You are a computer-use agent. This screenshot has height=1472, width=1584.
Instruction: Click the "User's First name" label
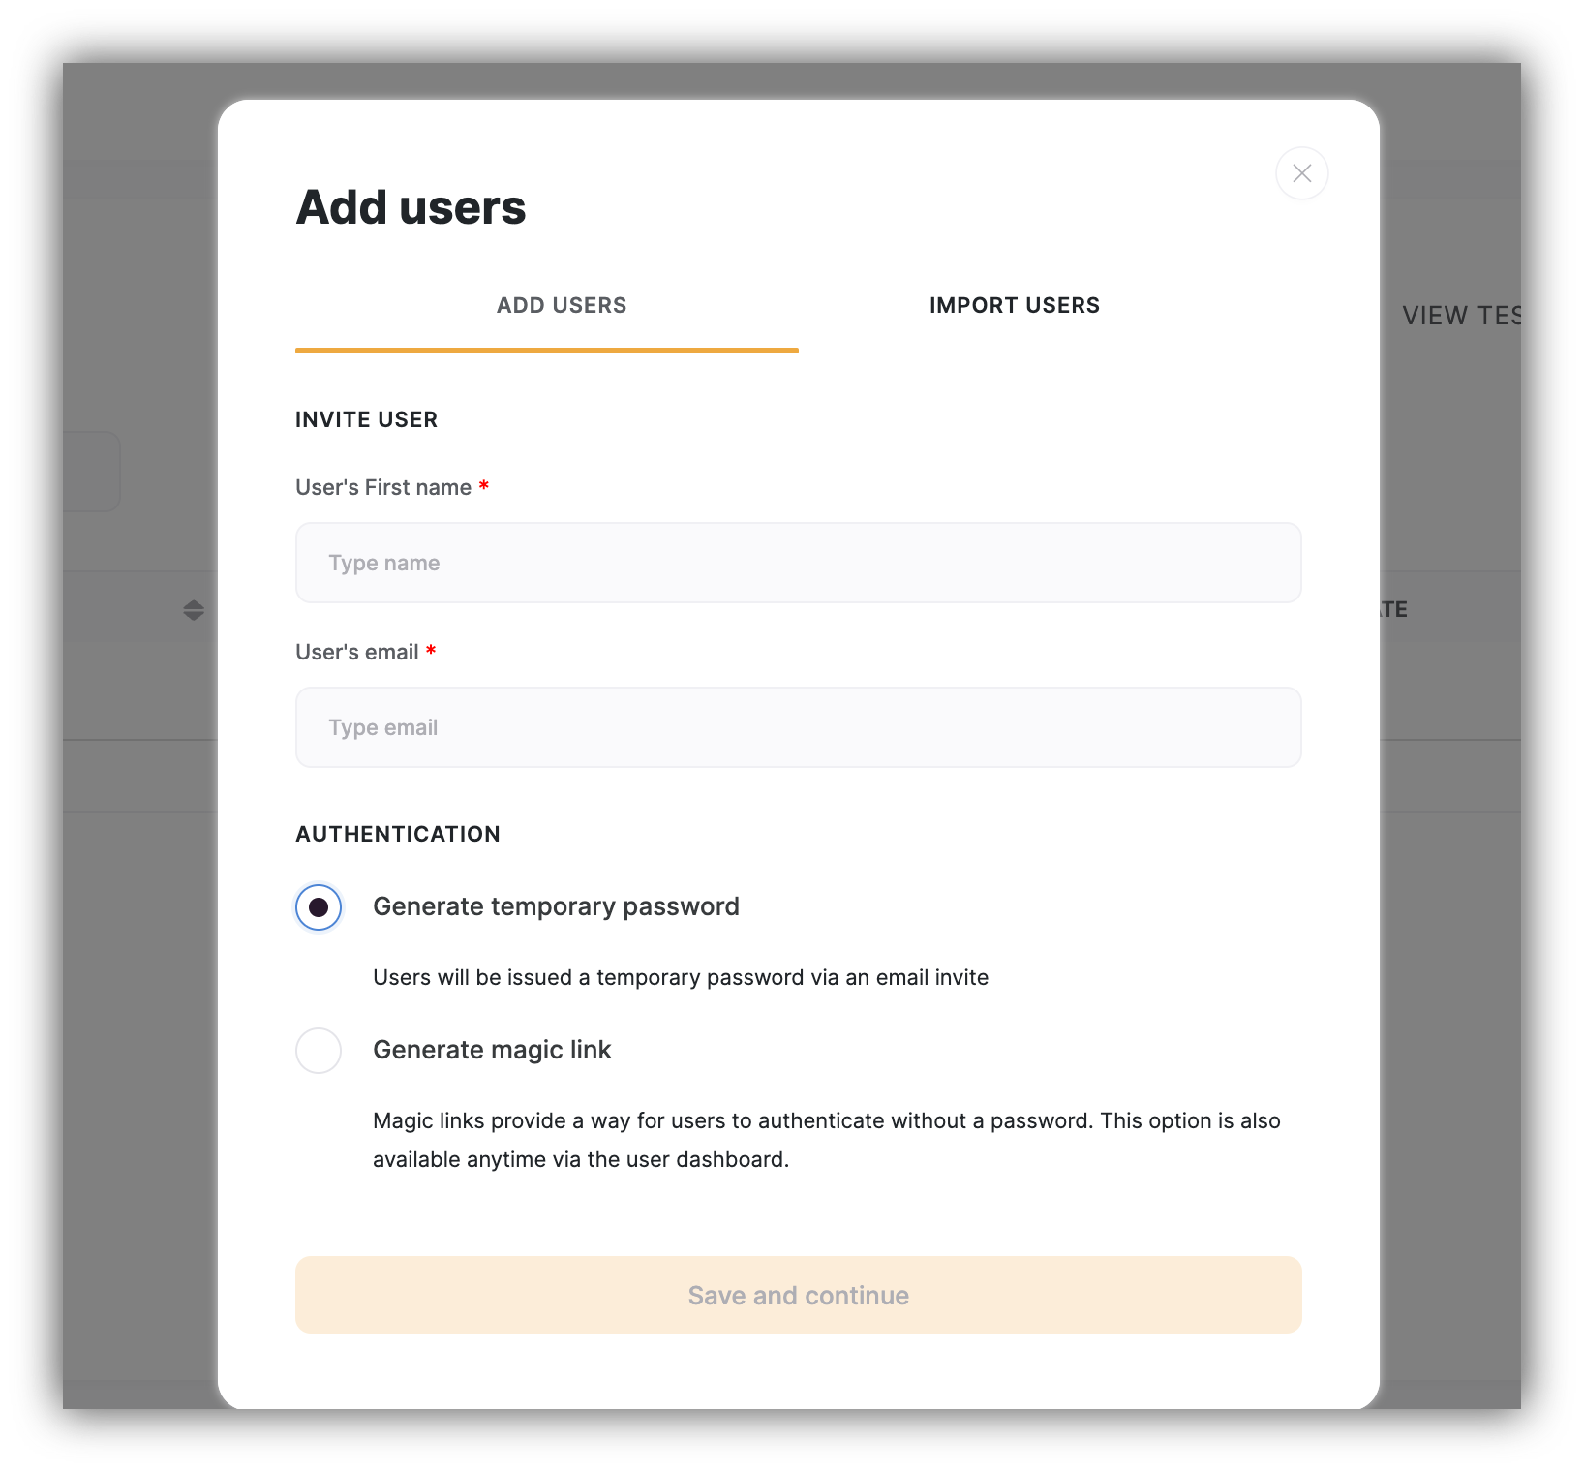(383, 487)
